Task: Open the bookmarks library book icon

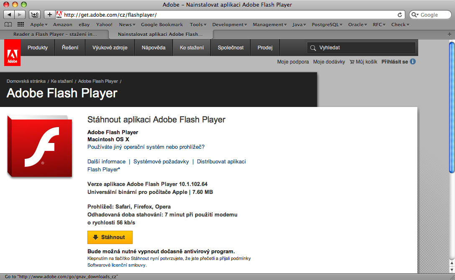Action: click(8, 25)
